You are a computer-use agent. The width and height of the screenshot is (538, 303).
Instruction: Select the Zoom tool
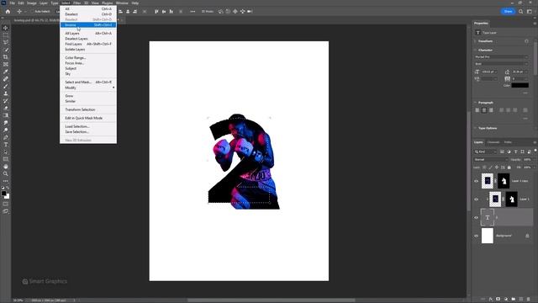[6, 173]
